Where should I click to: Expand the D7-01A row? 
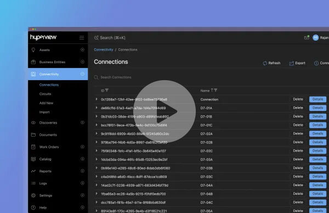coord(97,108)
